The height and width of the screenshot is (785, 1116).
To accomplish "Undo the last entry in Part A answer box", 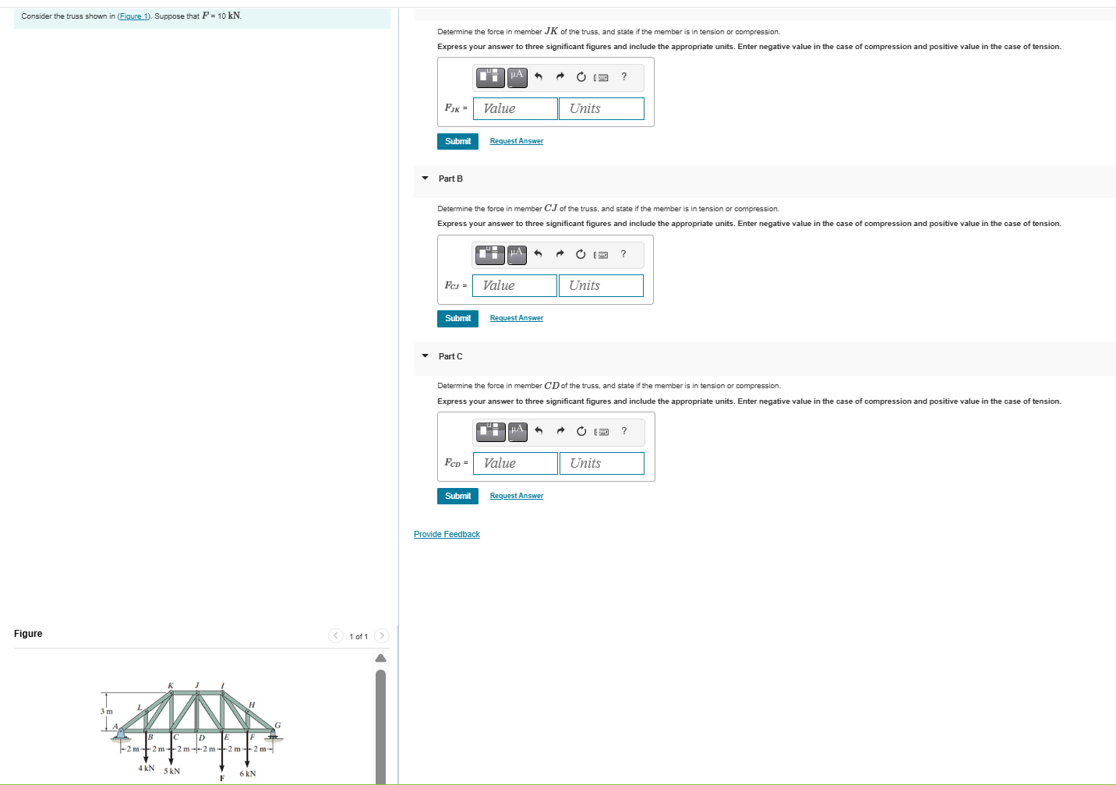I will (538, 77).
